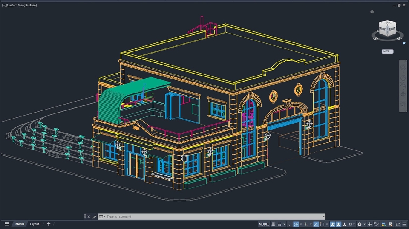Open command line customize wrench

tap(95, 217)
